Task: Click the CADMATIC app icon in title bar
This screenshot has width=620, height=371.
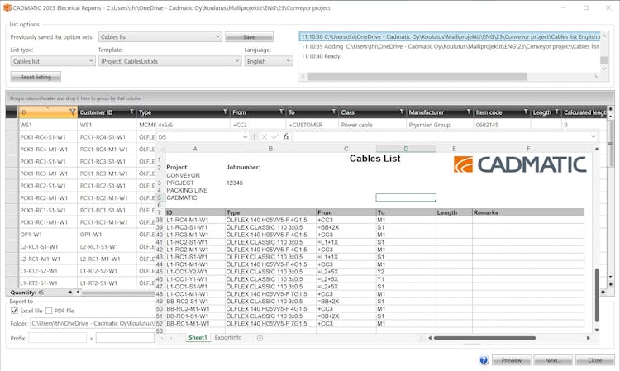Action: [x=7, y=8]
